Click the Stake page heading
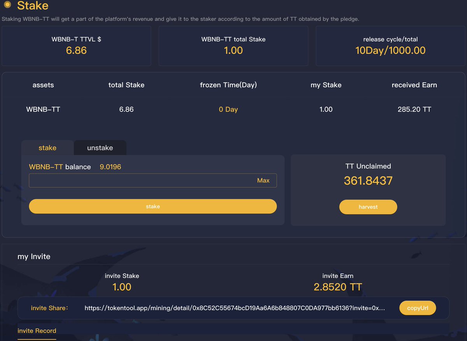Viewport: 467px width, 341px height. pos(33,5)
